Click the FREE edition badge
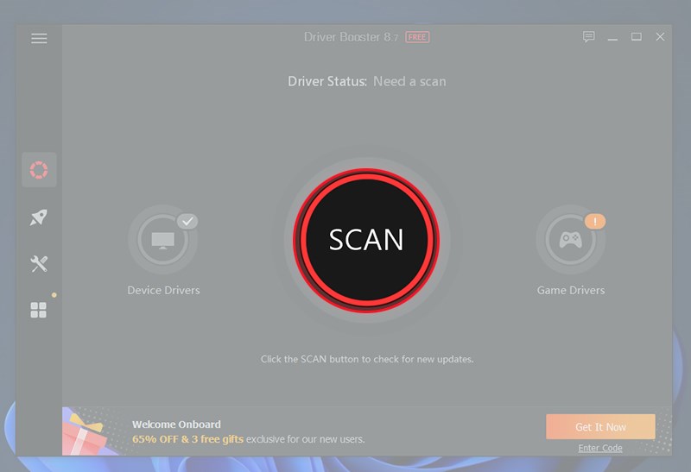Viewport: 691px width, 472px height. pos(417,37)
